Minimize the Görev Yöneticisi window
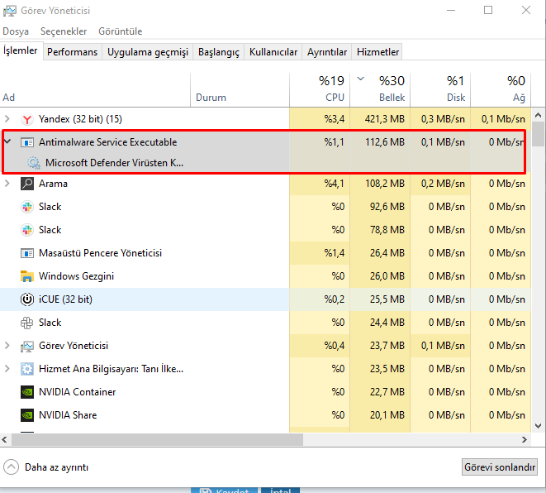546x493 pixels. tap(451, 11)
